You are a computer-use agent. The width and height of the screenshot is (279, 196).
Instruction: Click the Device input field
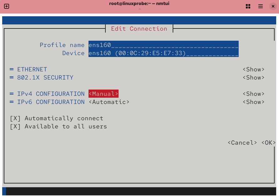tap(163, 53)
